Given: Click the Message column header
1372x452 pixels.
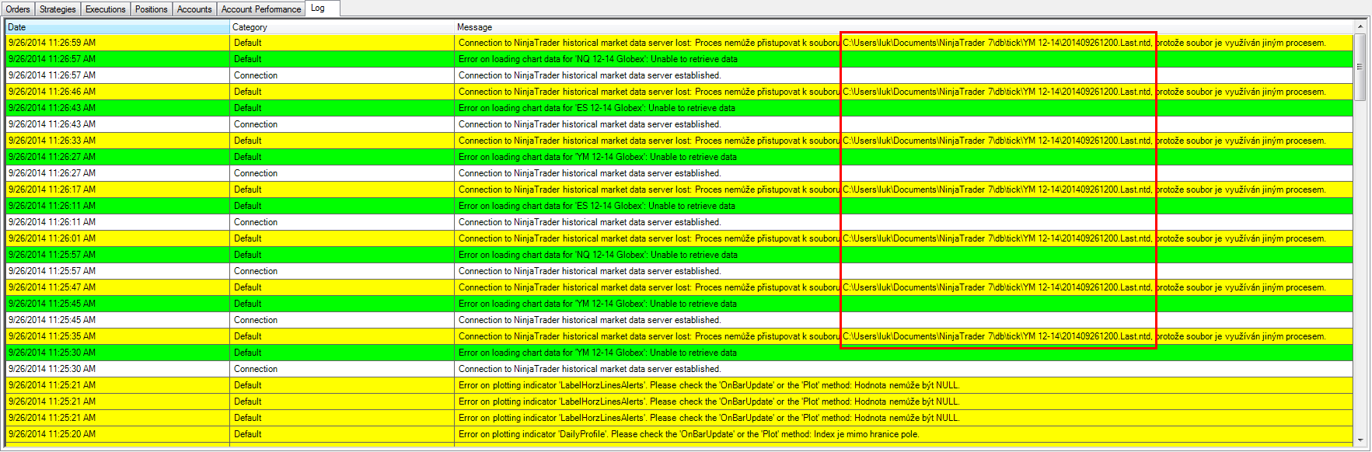Looking at the screenshot, I should (903, 27).
